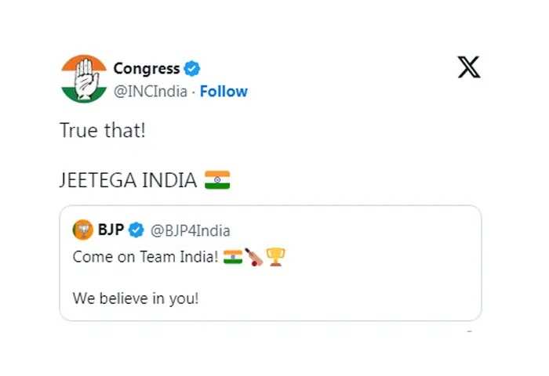Click the trophy emoji in BJP tweet
Image resolution: width=549 pixels, height=376 pixels.
pos(276,258)
